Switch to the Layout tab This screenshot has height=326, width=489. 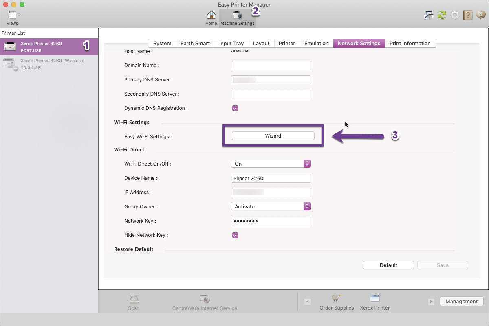pos(261,43)
